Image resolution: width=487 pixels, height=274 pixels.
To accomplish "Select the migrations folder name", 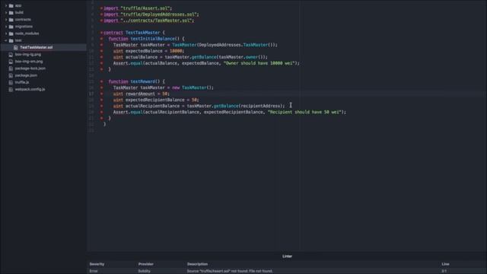I will pyautogui.click(x=24, y=27).
